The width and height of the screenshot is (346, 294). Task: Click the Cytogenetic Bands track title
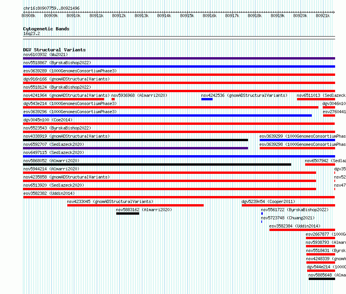(46, 29)
